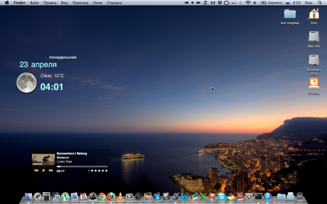Open the Finder menu
Screen dimensions: 327x204
click(x=20, y=3)
